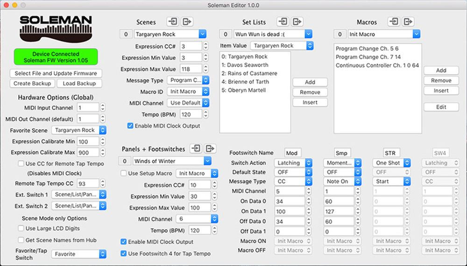Screen dimensions: 467x266
Task: Click the Scenes export icon
Action: click(x=187, y=21)
